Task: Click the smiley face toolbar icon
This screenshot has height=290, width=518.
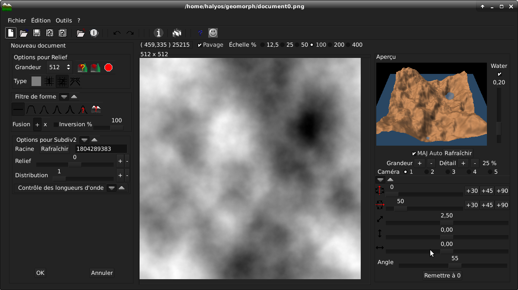Action: point(213,33)
